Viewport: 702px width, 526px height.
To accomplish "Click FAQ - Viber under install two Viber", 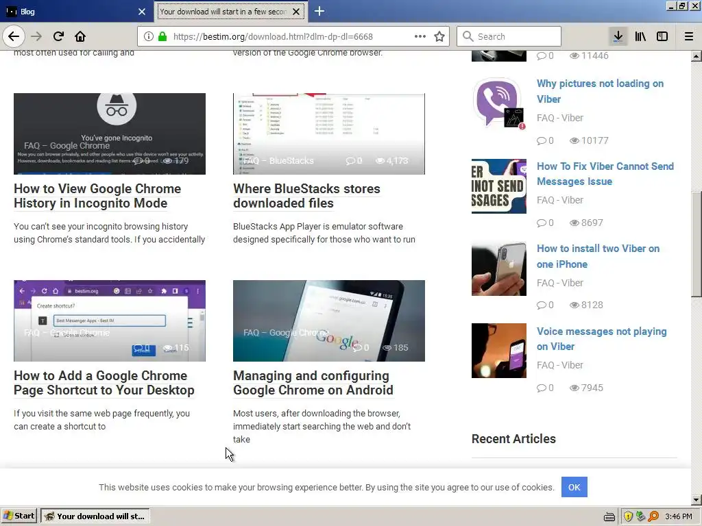I will pos(560,283).
